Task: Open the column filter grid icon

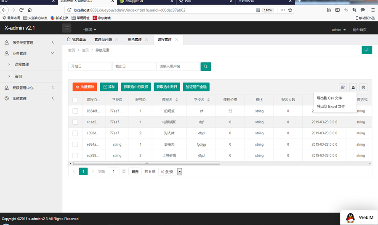Action: tap(343, 87)
